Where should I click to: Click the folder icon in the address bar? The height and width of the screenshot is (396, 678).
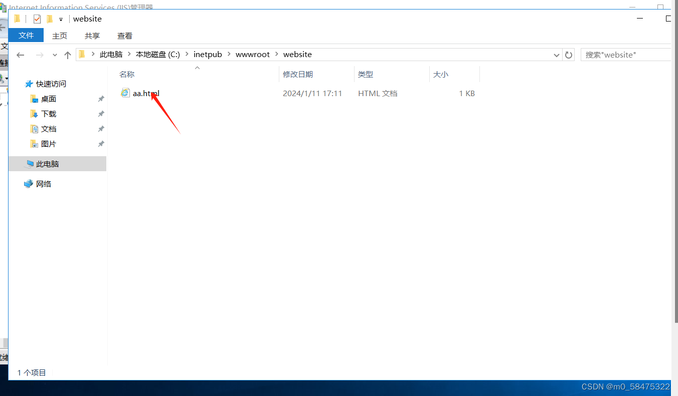(x=82, y=54)
